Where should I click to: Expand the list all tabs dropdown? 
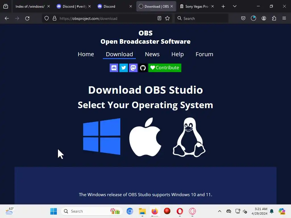pyautogui.click(x=235, y=7)
